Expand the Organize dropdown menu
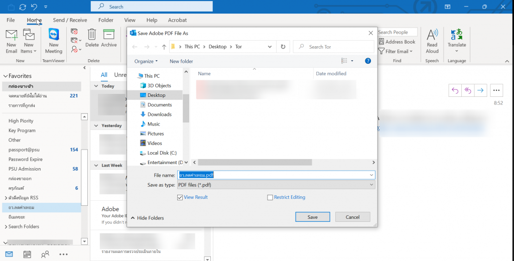This screenshot has height=261, width=514. 146,61
